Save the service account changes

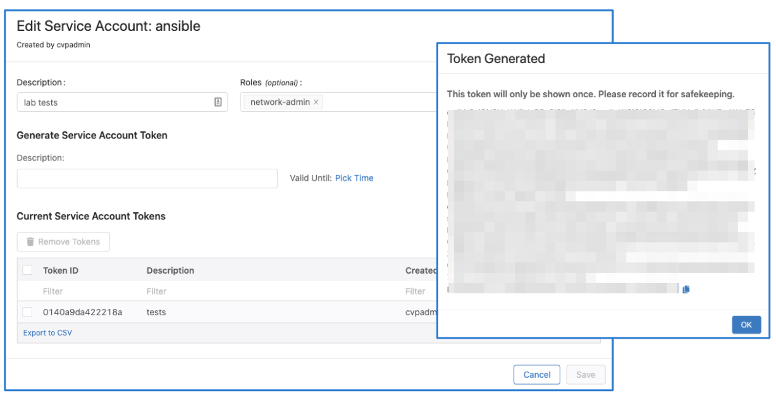[x=585, y=374]
